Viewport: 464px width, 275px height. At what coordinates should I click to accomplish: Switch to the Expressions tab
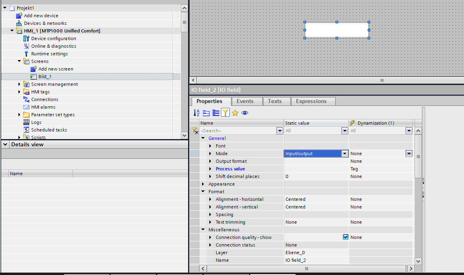pos(311,101)
